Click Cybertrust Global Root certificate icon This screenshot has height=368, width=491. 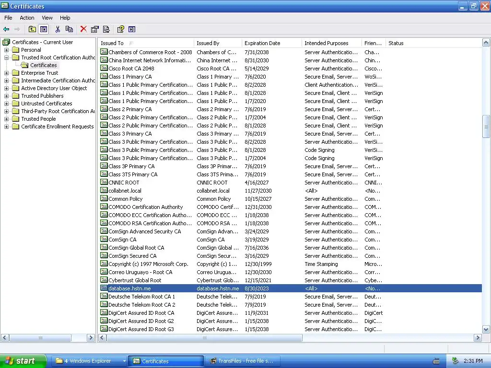104,280
